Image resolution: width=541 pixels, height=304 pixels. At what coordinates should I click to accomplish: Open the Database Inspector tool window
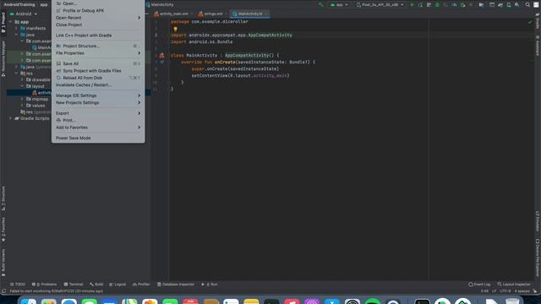coord(176,285)
